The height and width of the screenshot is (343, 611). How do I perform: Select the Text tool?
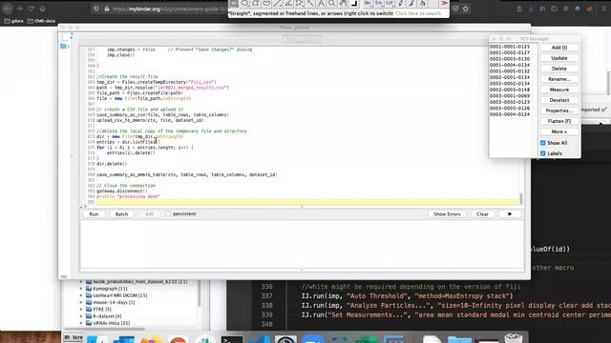coord(321,4)
